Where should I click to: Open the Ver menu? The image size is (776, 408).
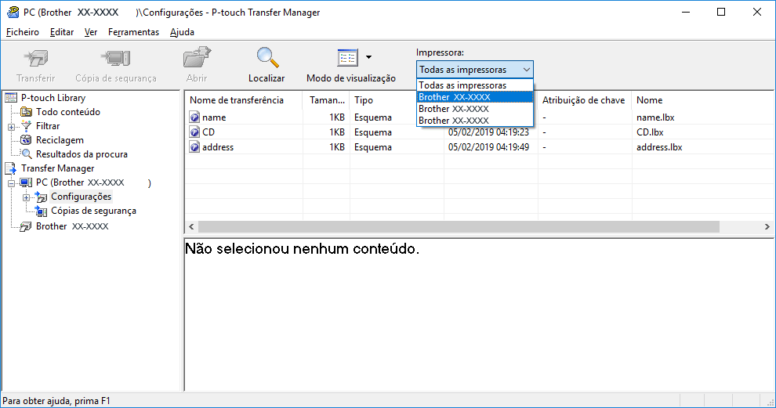[91, 32]
